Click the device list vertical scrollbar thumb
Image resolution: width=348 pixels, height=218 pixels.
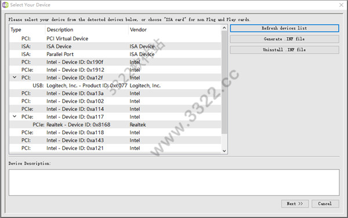224,82
